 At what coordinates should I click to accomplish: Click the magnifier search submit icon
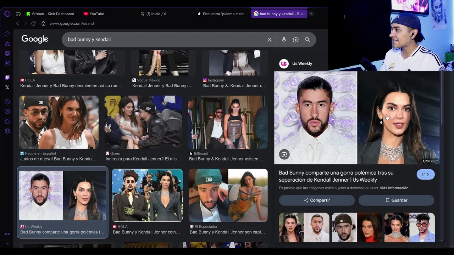(308, 40)
